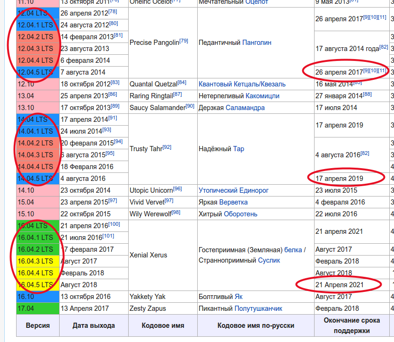Open the Полутушканчик link

(x=258, y=308)
